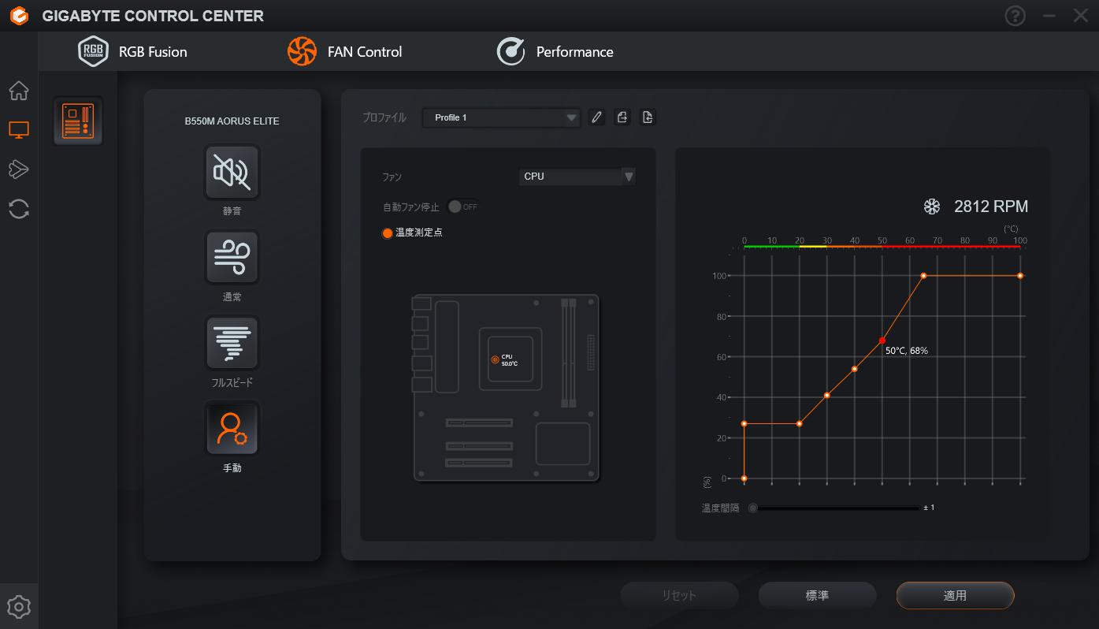Select the curve point at 20°C
This screenshot has height=629, width=1099.
(800, 424)
